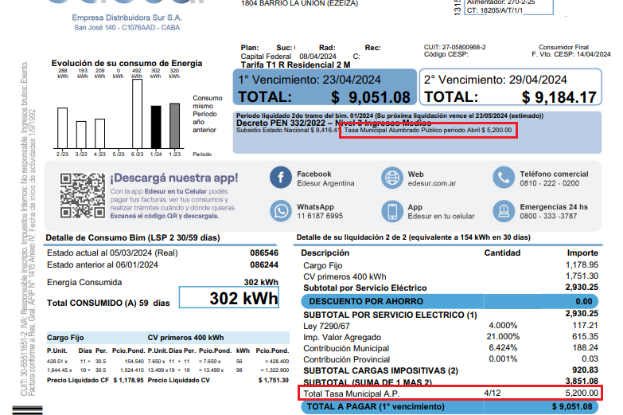Click 'Escaneá el código QR y descargala' text
Viewport: 623px width, 415px height.
pos(165,216)
